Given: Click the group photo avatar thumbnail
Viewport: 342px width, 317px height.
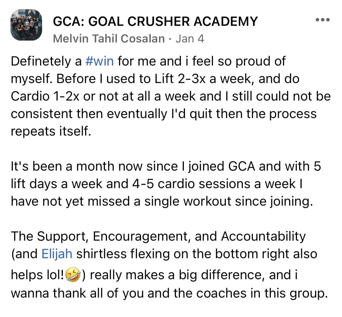Looking at the screenshot, I should point(26,25).
